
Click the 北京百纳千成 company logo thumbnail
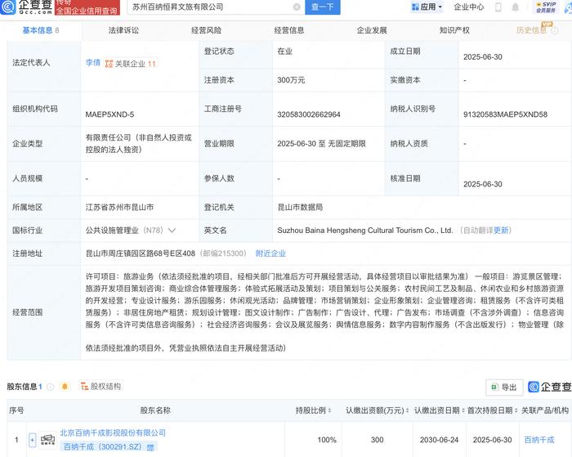tap(47, 440)
